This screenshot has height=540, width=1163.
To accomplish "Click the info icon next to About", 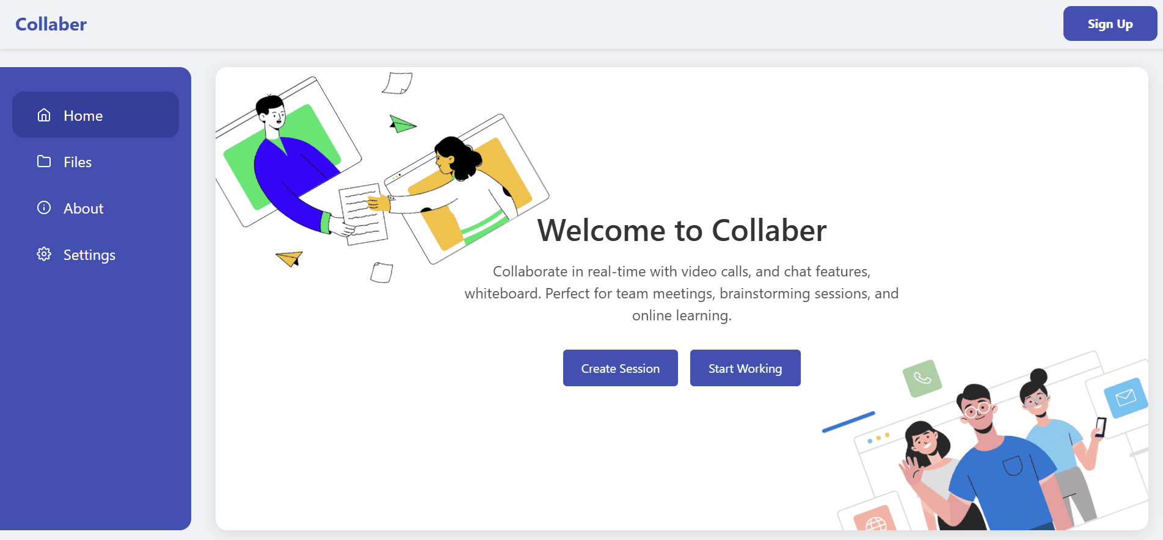I will coord(43,207).
